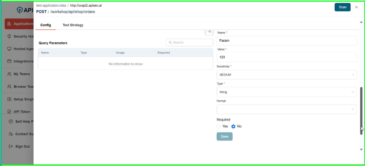This screenshot has height=166, width=365.
Task: Click the Applications book icon in sidebar
Action: (9, 24)
